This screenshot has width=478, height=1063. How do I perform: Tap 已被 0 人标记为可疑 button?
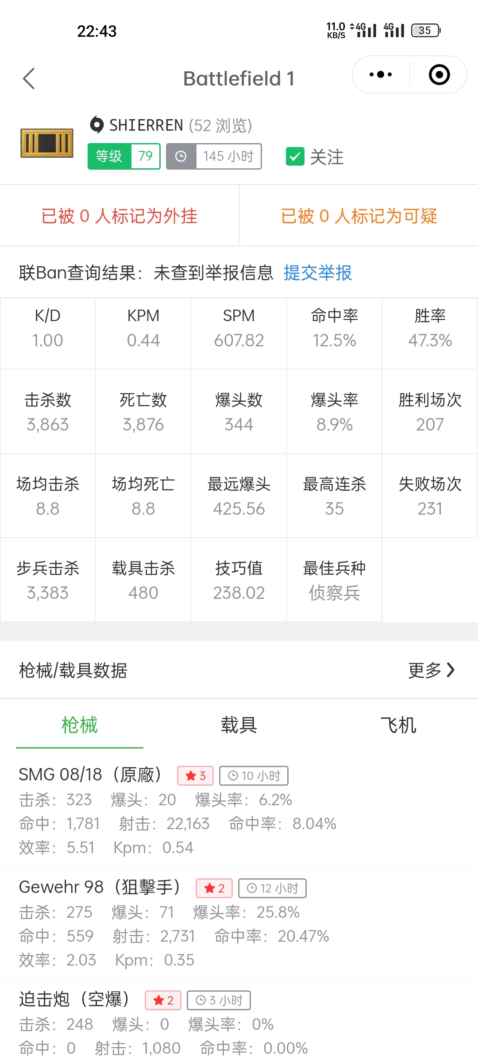click(x=359, y=216)
